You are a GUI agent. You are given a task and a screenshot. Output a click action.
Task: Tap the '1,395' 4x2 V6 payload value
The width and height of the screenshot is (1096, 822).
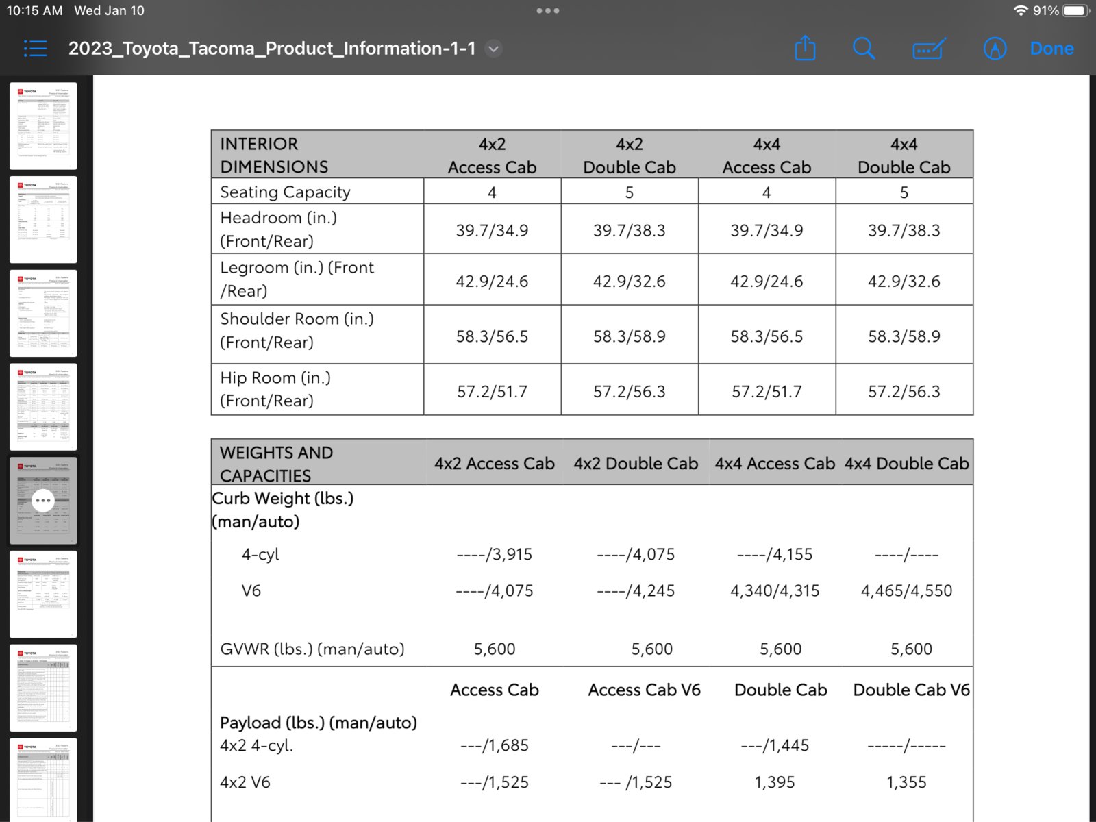coord(775,782)
